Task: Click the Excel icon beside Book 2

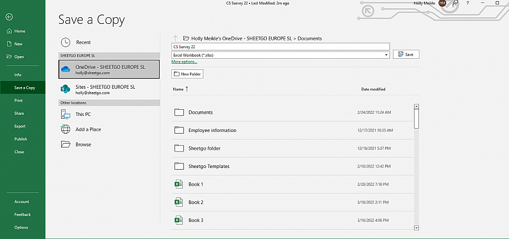Action: click(x=178, y=202)
